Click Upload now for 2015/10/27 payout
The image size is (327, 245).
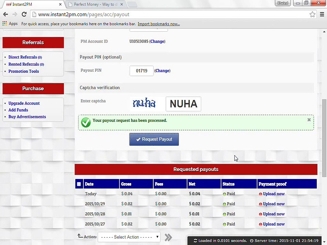(274, 224)
